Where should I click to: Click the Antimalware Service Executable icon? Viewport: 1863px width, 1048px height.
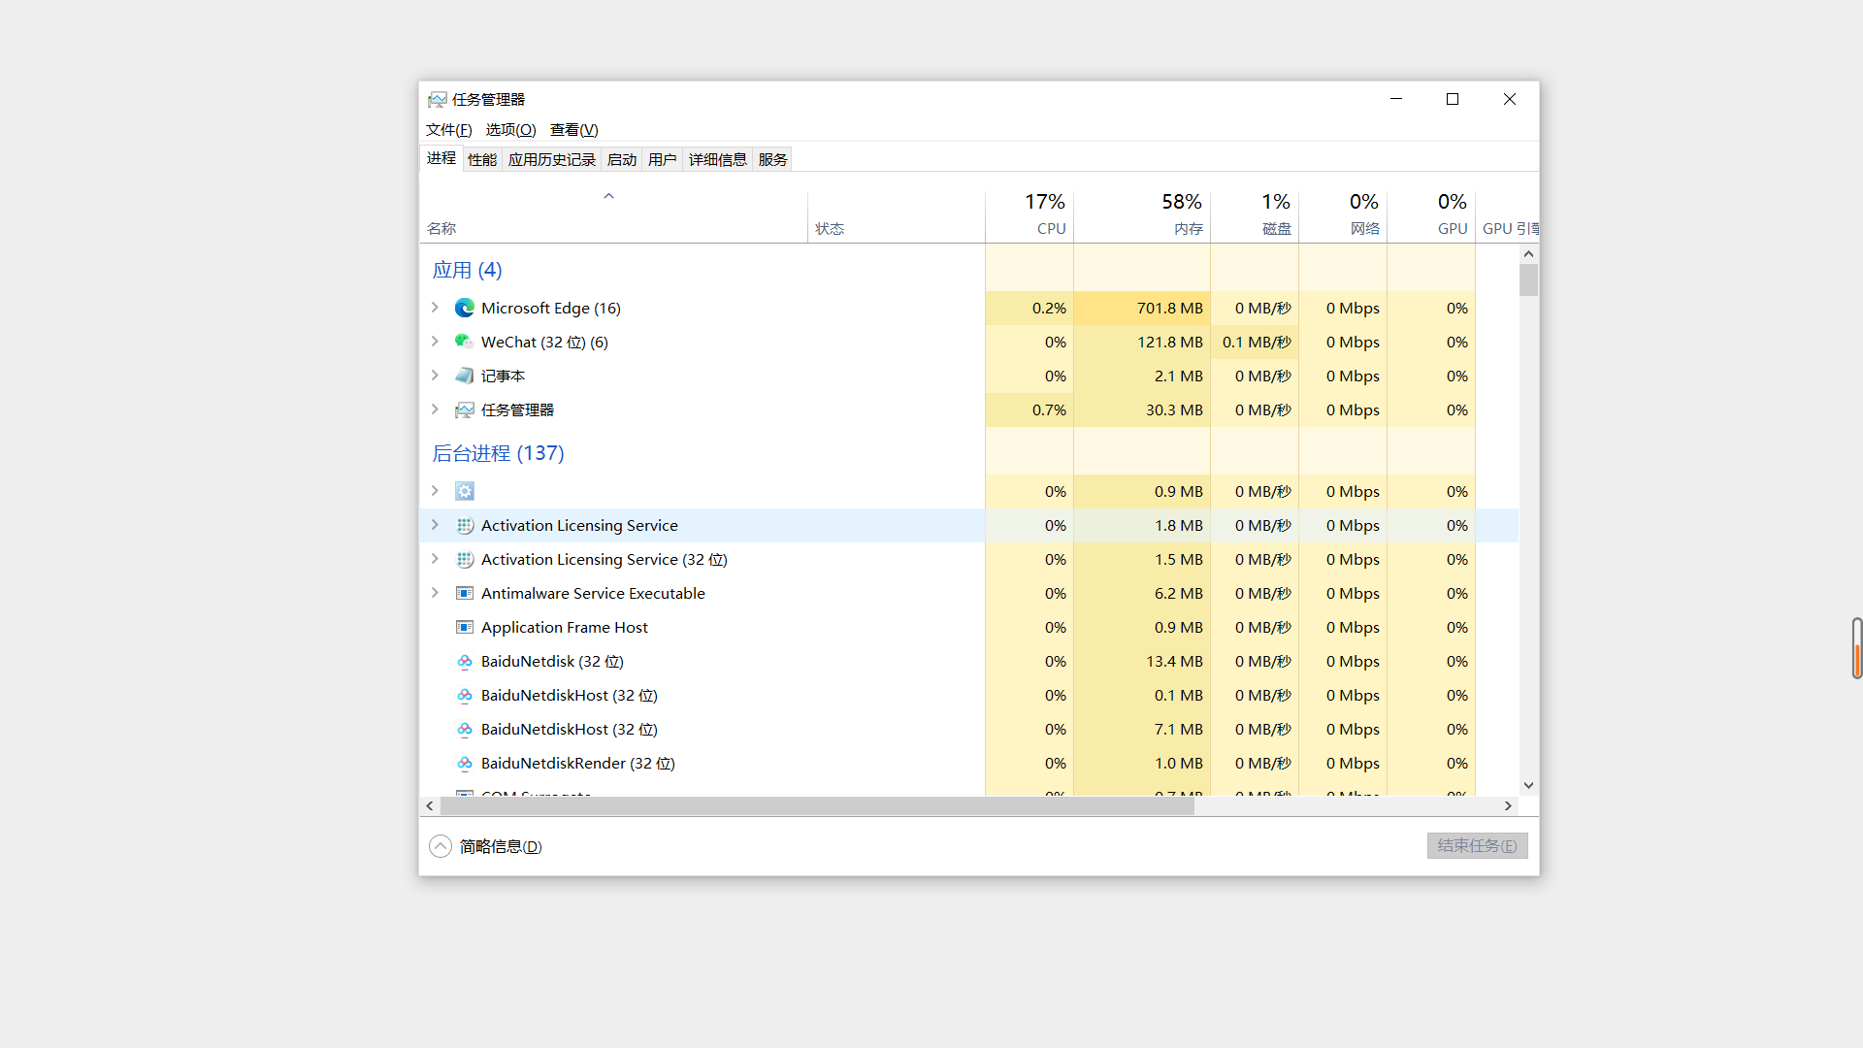465,593
